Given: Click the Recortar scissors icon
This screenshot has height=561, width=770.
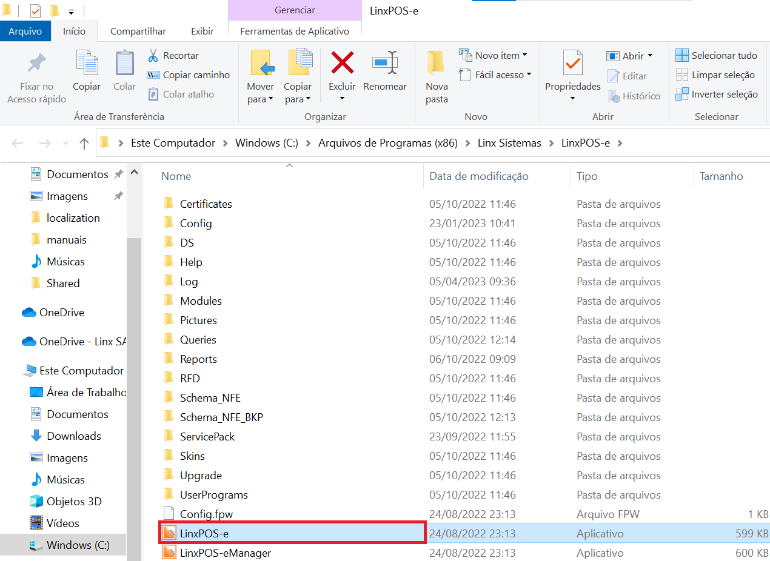Looking at the screenshot, I should pos(153,56).
